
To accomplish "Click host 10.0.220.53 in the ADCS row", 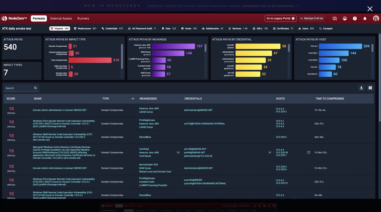I will pyautogui.click(x=282, y=152).
